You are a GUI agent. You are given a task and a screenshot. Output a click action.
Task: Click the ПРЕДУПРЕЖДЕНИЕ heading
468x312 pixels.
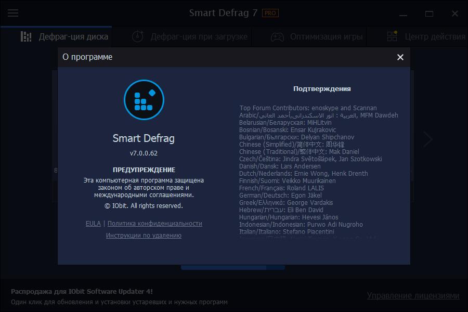pos(144,170)
